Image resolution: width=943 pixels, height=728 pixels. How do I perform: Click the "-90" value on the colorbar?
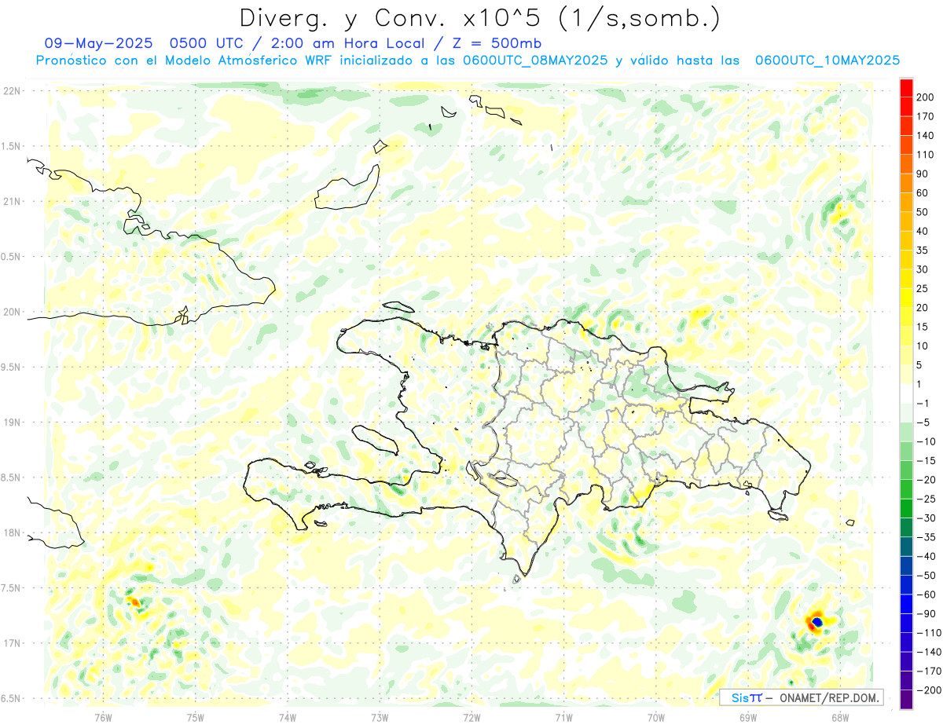coord(926,613)
